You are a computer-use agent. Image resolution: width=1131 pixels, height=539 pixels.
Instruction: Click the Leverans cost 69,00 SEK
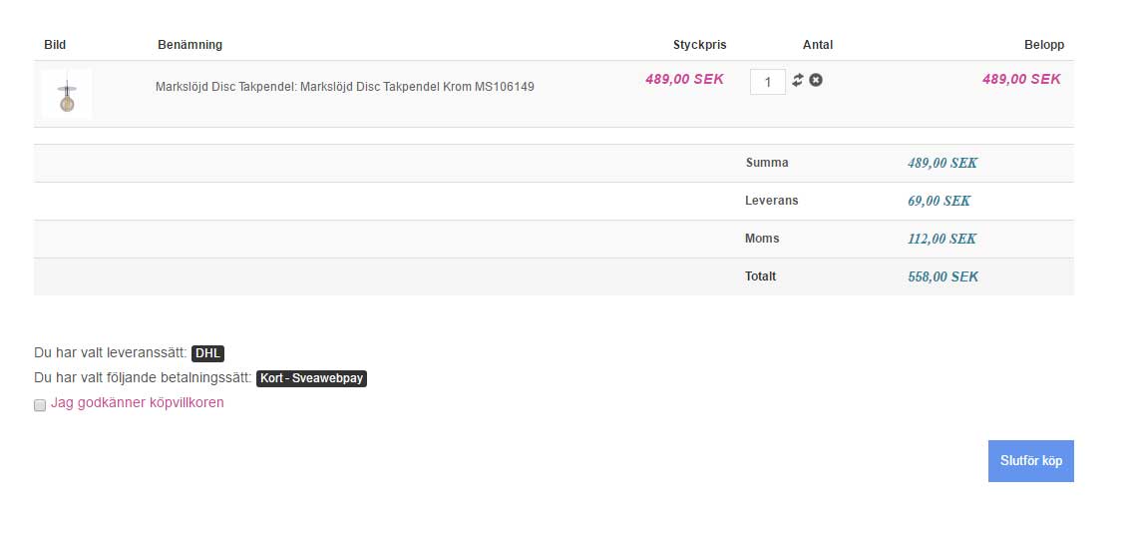[939, 201]
